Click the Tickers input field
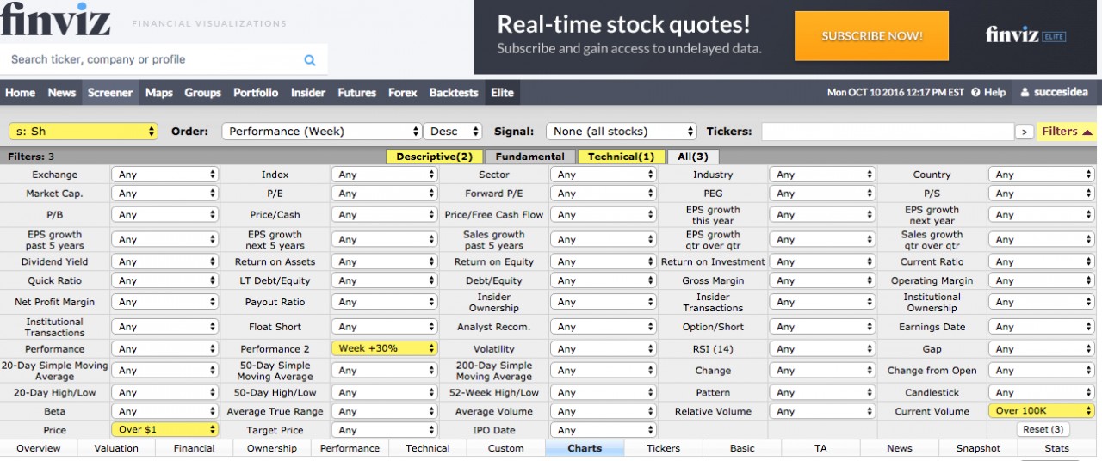 [887, 132]
